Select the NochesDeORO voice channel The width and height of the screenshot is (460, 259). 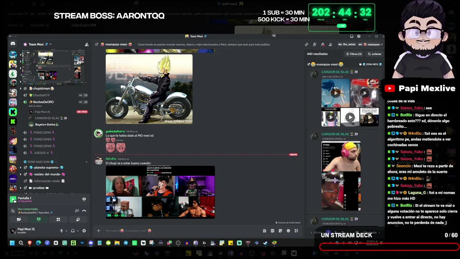click(43, 102)
